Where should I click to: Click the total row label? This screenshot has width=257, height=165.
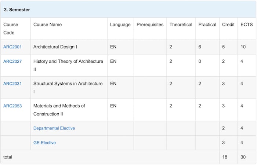pyautogui.click(x=8, y=157)
